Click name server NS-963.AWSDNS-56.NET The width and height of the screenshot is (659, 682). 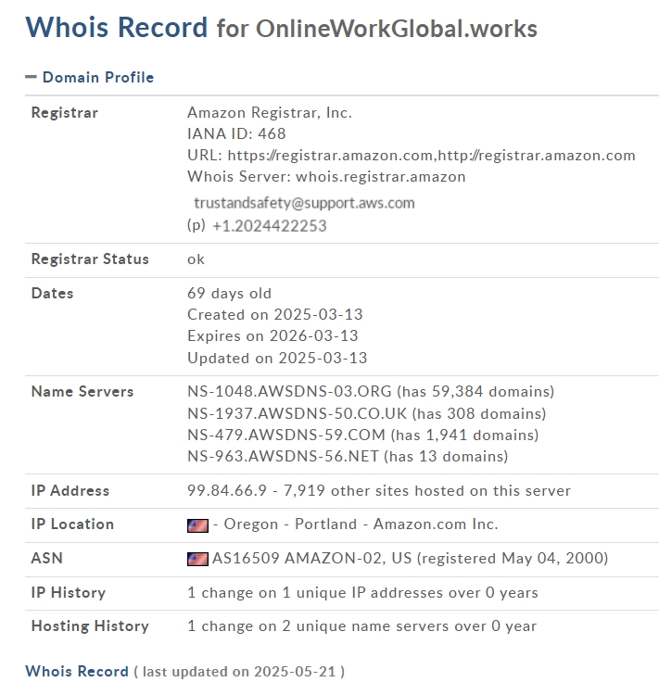point(283,456)
